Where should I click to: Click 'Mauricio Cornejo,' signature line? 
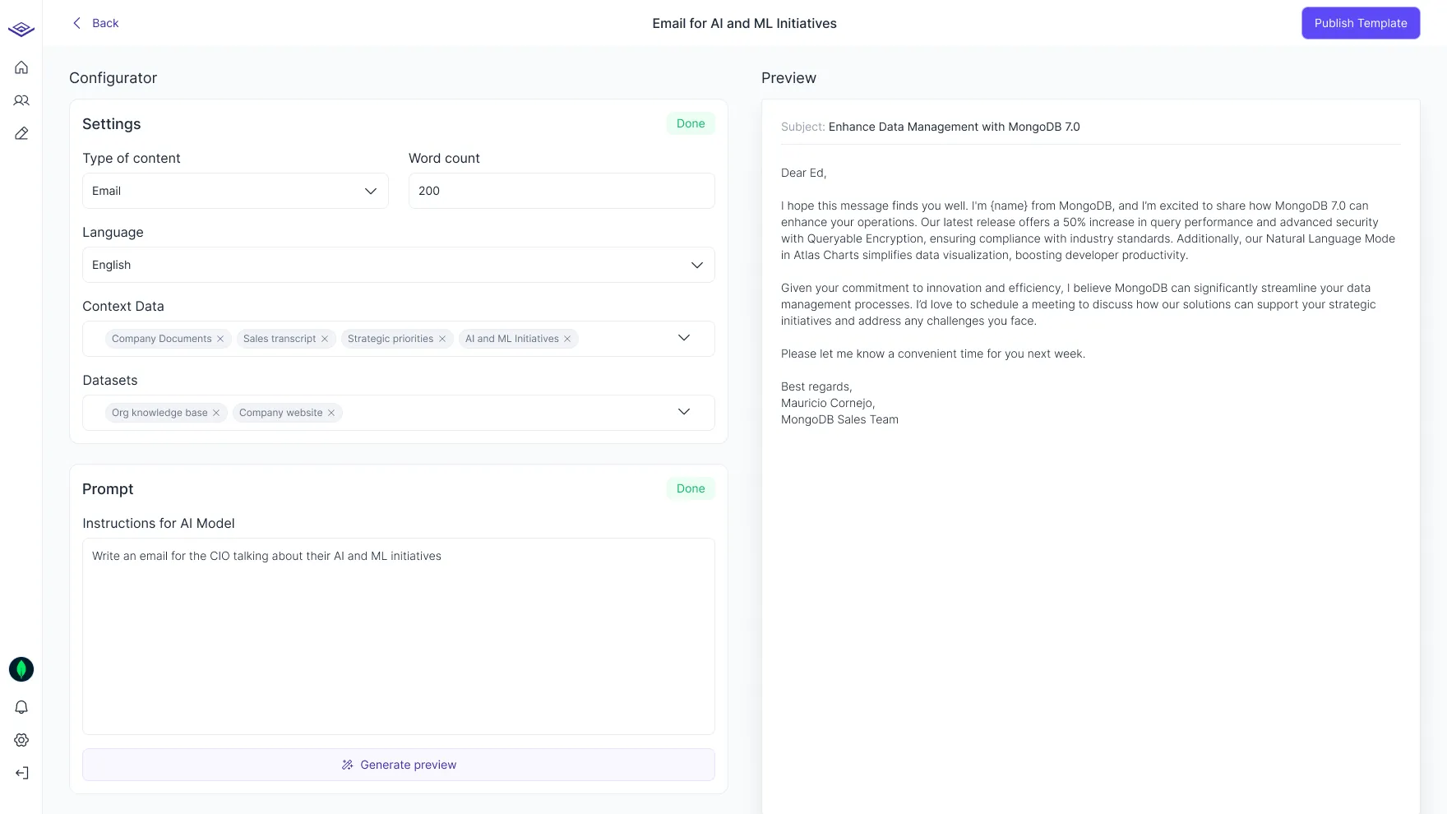(x=828, y=403)
